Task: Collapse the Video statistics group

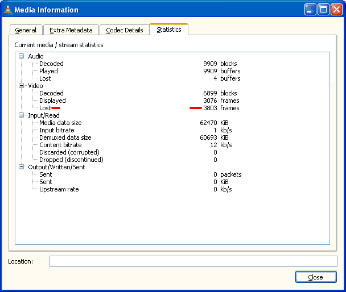Action: 22,85
